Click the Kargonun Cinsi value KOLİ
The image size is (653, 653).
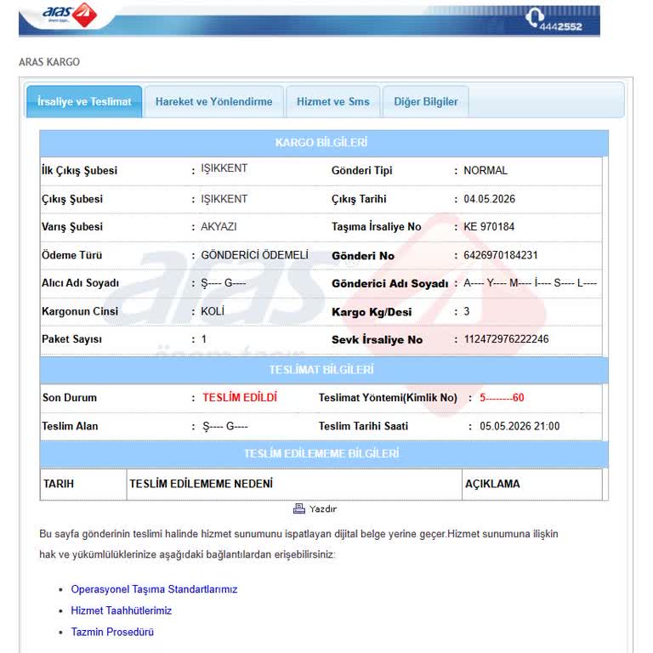coord(213,311)
